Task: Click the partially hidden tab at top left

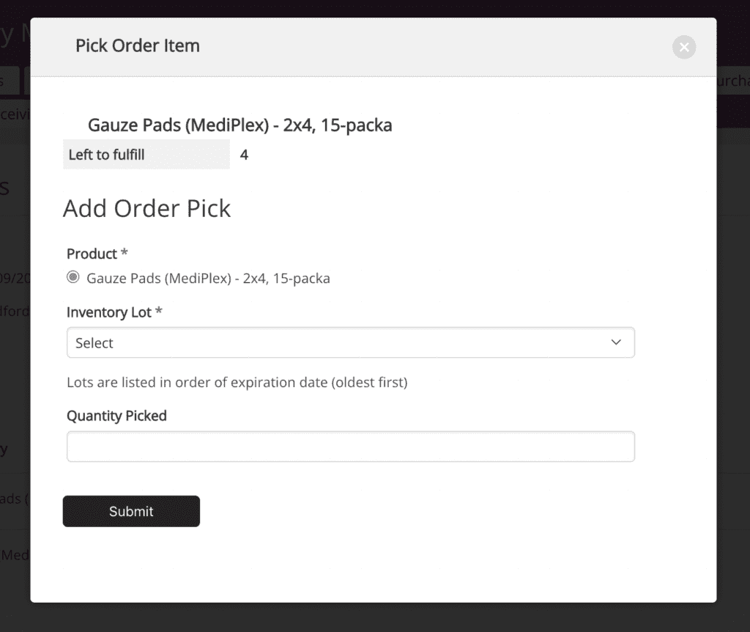Action: [9, 81]
